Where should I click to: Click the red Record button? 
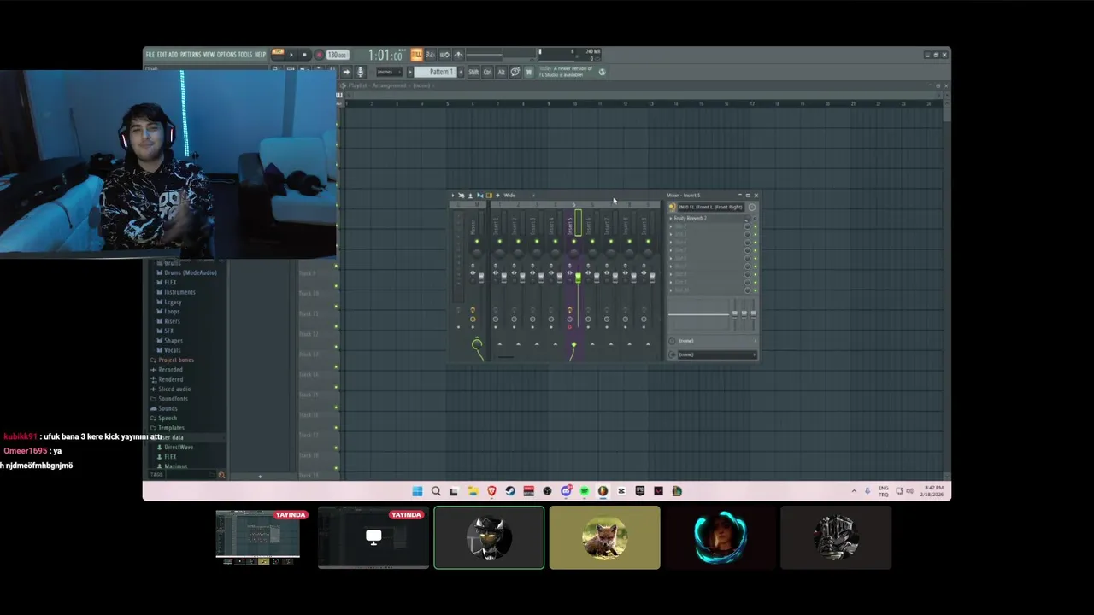[320, 54]
